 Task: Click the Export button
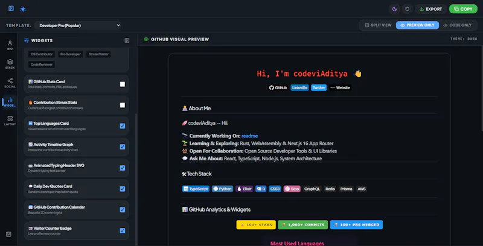(430, 9)
